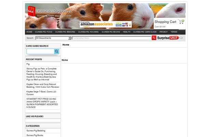205x137 pixels.
Task: Open the Health menu item
Action: point(126,32)
